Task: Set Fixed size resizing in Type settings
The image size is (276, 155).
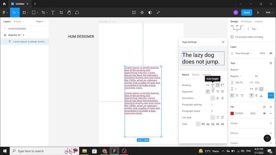Action: point(217,85)
